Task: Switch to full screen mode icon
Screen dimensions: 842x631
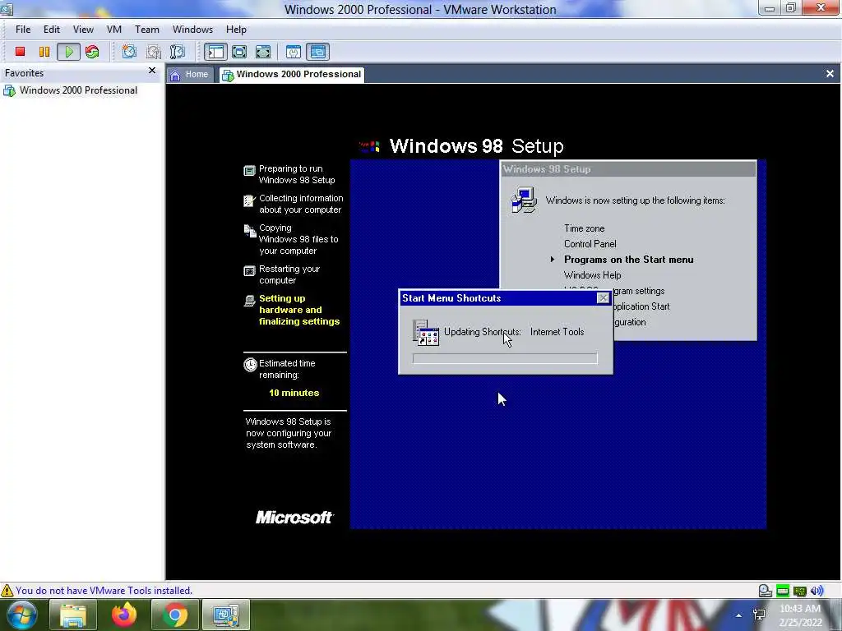Action: pyautogui.click(x=239, y=52)
